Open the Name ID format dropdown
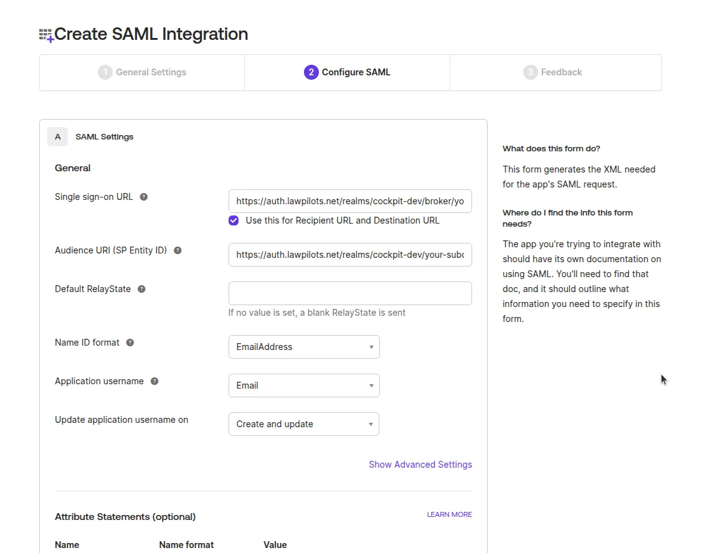Screen dimensions: 715x553 pyautogui.click(x=304, y=347)
